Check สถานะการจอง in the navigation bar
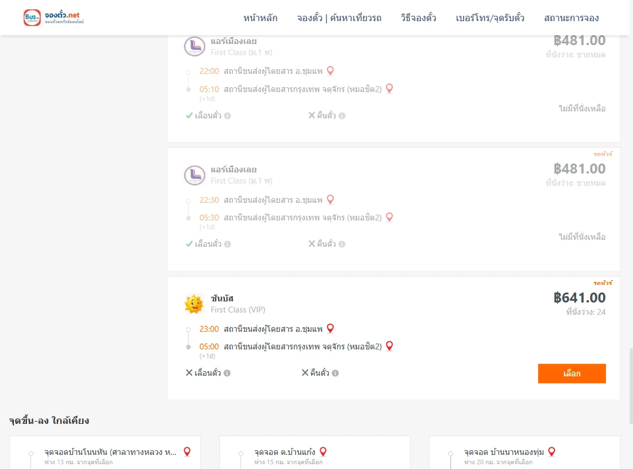The height and width of the screenshot is (469, 633). pos(571,18)
